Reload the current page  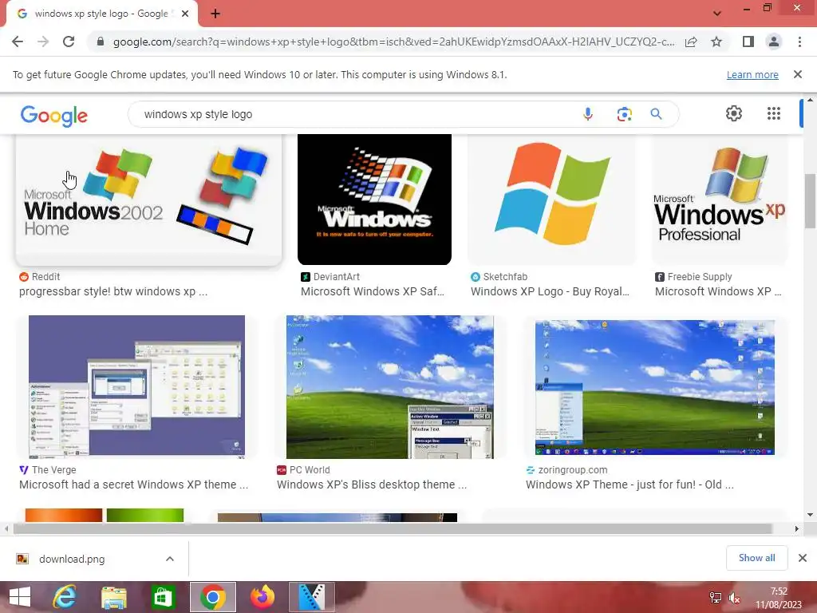pyautogui.click(x=69, y=42)
